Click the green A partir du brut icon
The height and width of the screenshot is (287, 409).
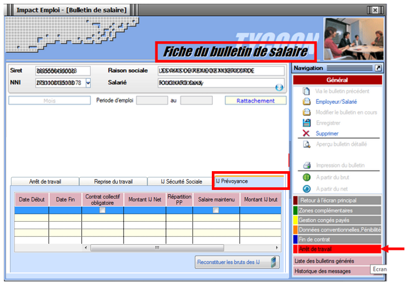point(307,177)
